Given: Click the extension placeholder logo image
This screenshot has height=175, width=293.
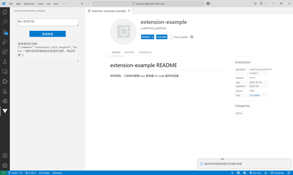Looking at the screenshot, I should (x=123, y=32).
